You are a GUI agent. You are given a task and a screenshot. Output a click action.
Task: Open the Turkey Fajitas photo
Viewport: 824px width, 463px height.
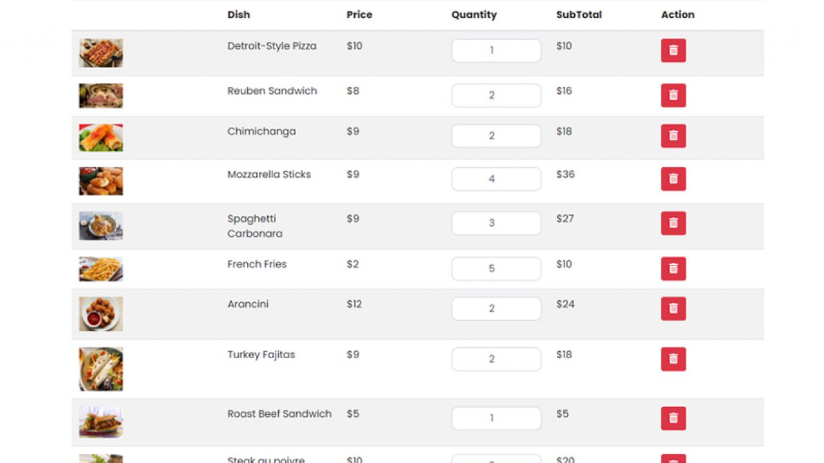(101, 369)
